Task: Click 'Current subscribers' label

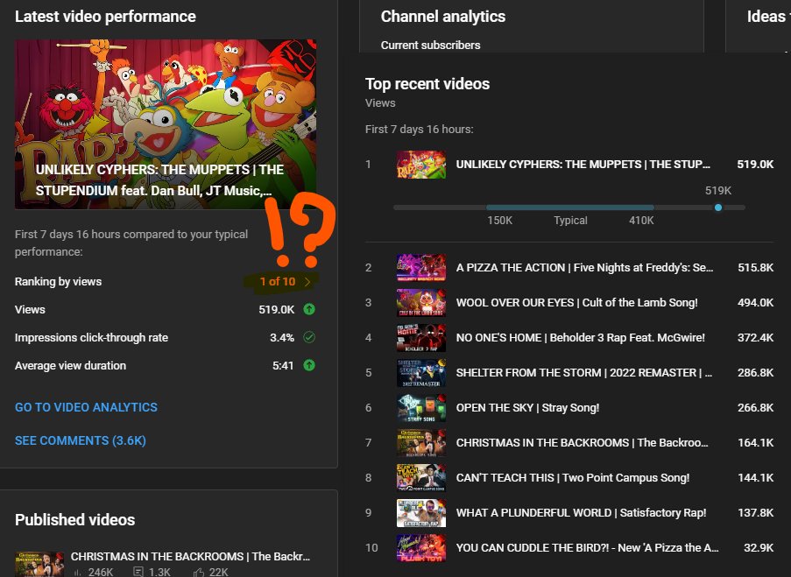Action: 430,45
